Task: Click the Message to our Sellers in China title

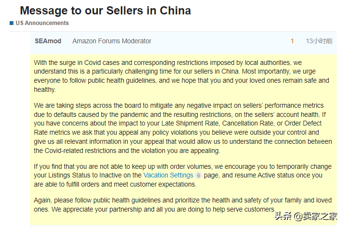Action: click(106, 11)
